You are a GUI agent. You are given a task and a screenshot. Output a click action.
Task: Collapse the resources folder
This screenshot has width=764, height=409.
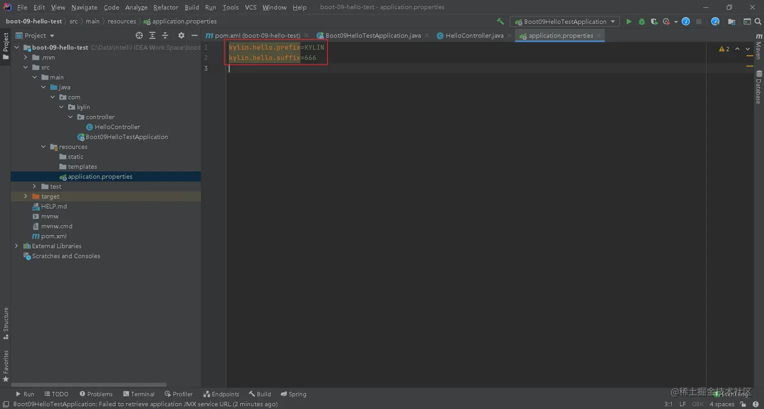pos(44,147)
